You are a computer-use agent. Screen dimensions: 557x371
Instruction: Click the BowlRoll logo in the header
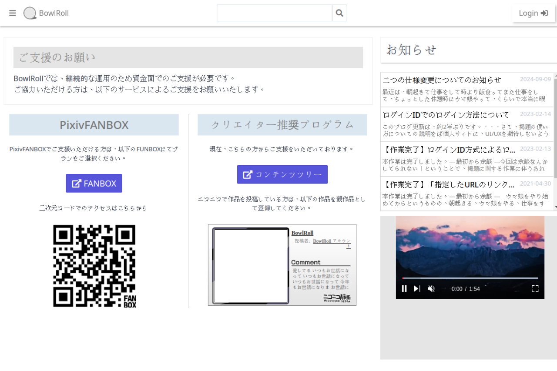coord(46,13)
